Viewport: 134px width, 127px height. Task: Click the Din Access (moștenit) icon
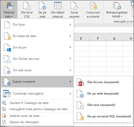(80, 82)
